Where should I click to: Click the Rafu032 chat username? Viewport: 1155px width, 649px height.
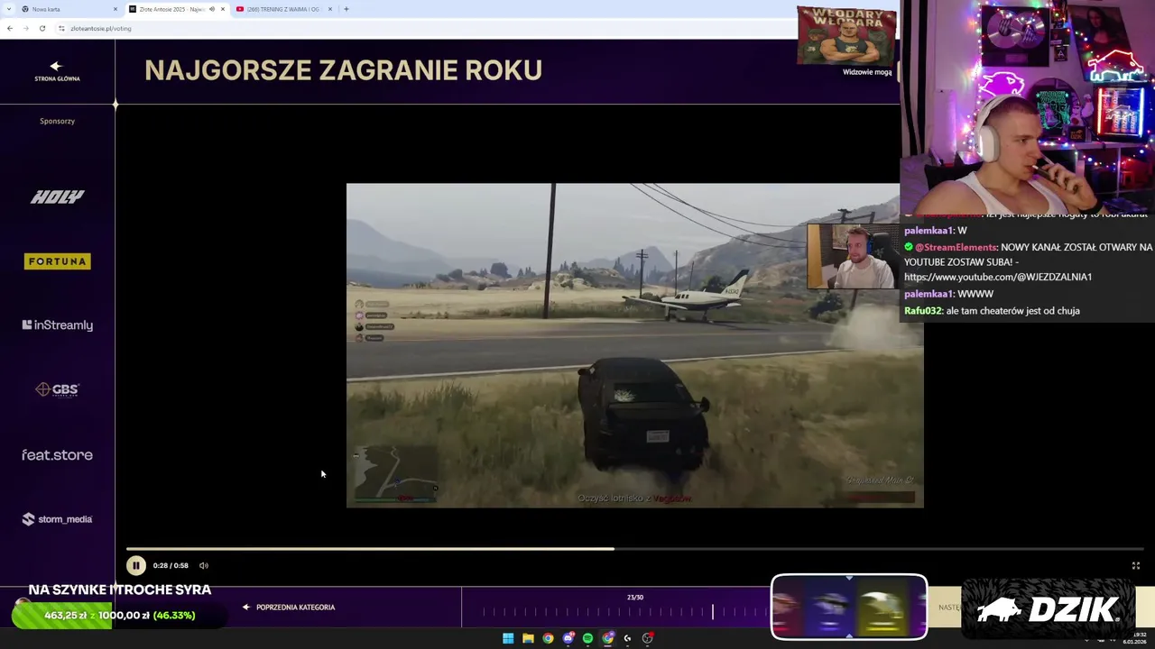(x=923, y=311)
